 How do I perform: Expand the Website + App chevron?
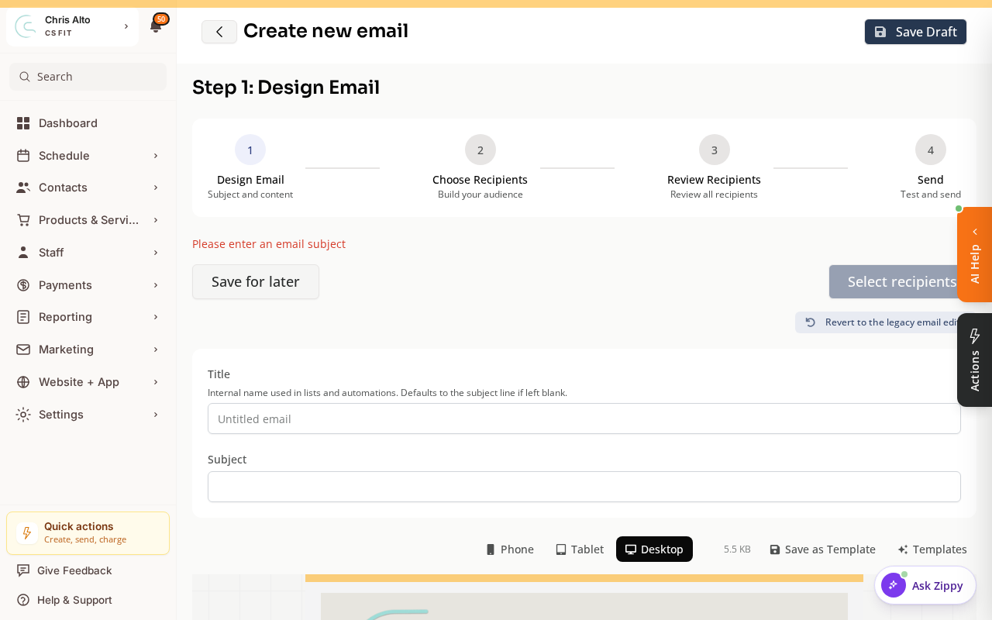coord(156,382)
